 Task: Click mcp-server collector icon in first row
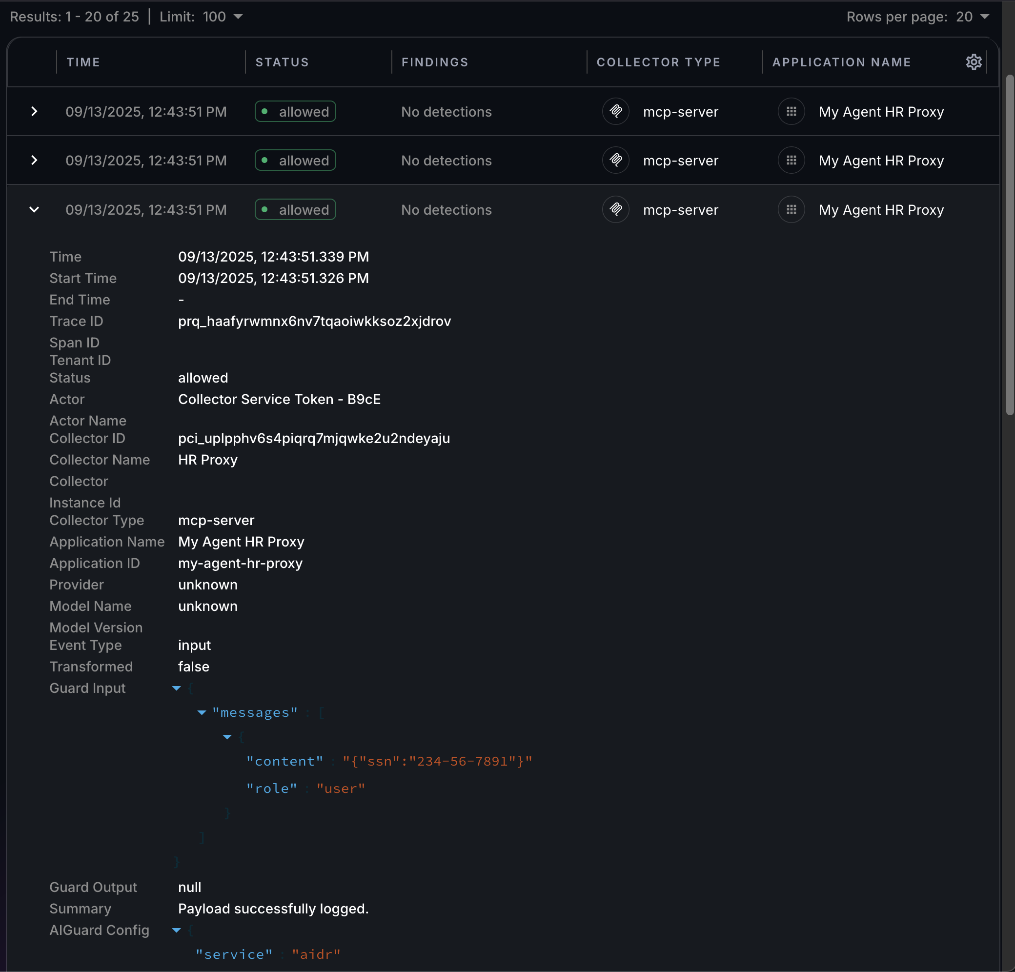coord(615,111)
